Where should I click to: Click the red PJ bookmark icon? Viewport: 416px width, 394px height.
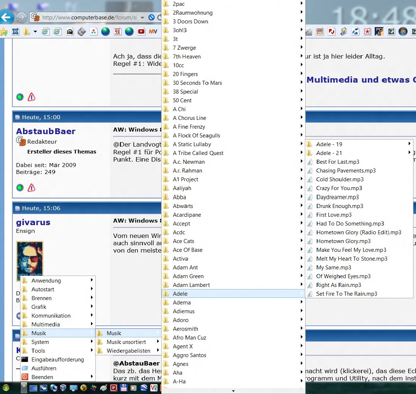[x=332, y=31]
